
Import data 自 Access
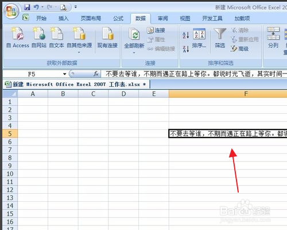click(x=18, y=37)
